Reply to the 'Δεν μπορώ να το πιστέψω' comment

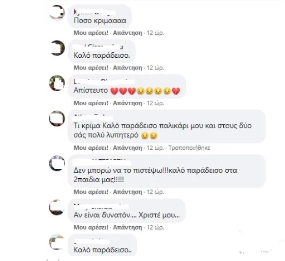[127, 192]
